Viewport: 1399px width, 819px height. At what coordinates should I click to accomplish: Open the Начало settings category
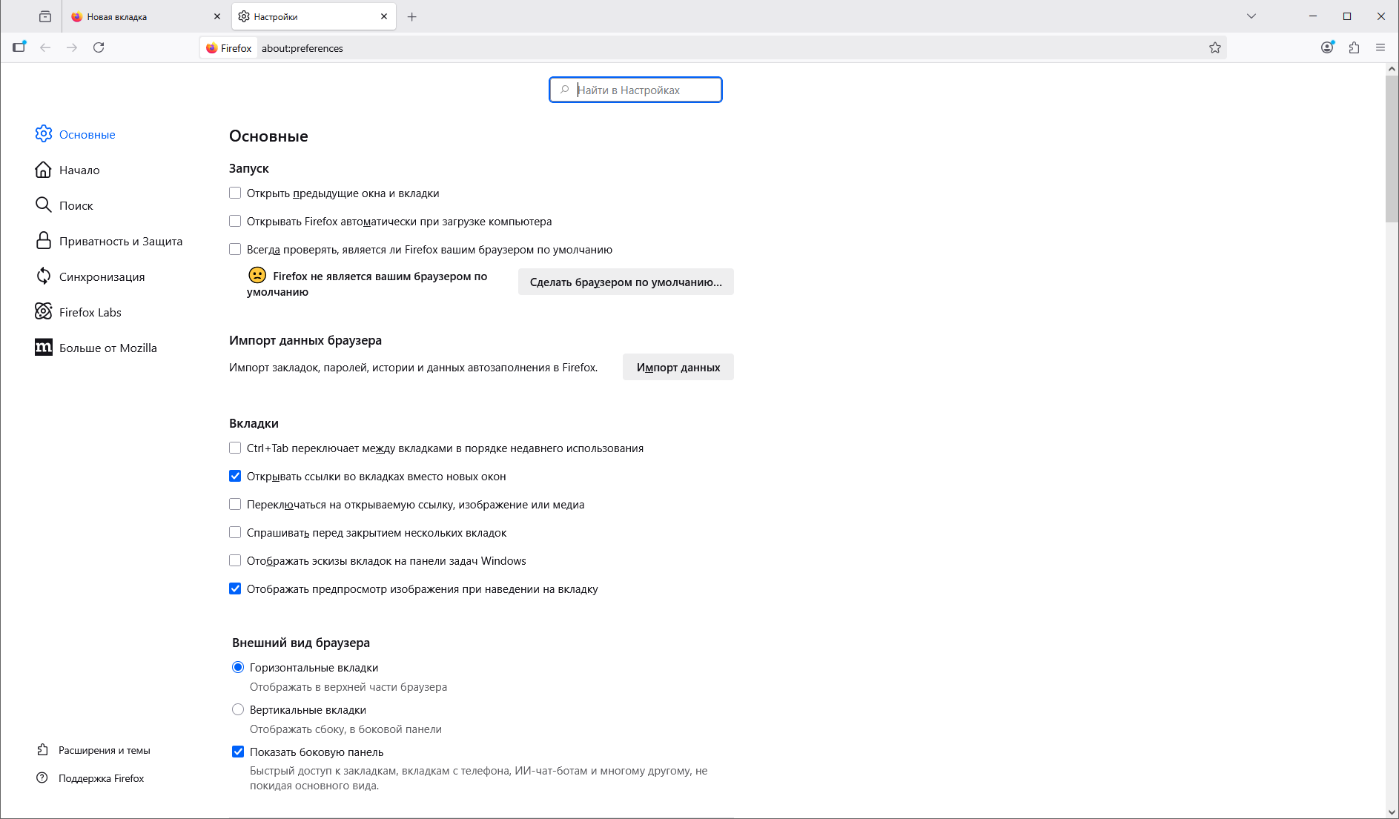point(79,170)
